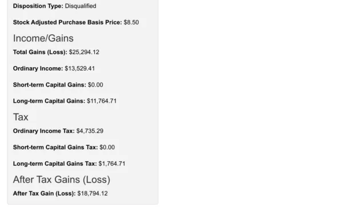
Task: Click the Stock Adjusted Purchase Basis Price label
Action: tap(67, 22)
